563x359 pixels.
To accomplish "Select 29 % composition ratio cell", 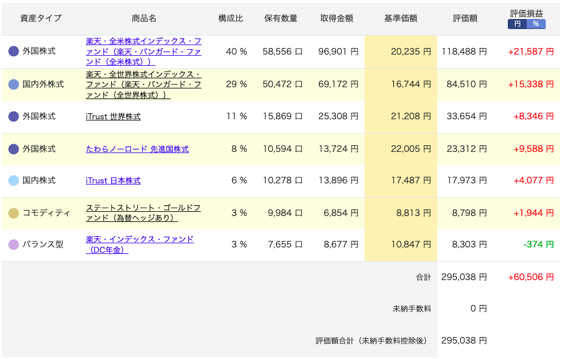I will point(236,84).
